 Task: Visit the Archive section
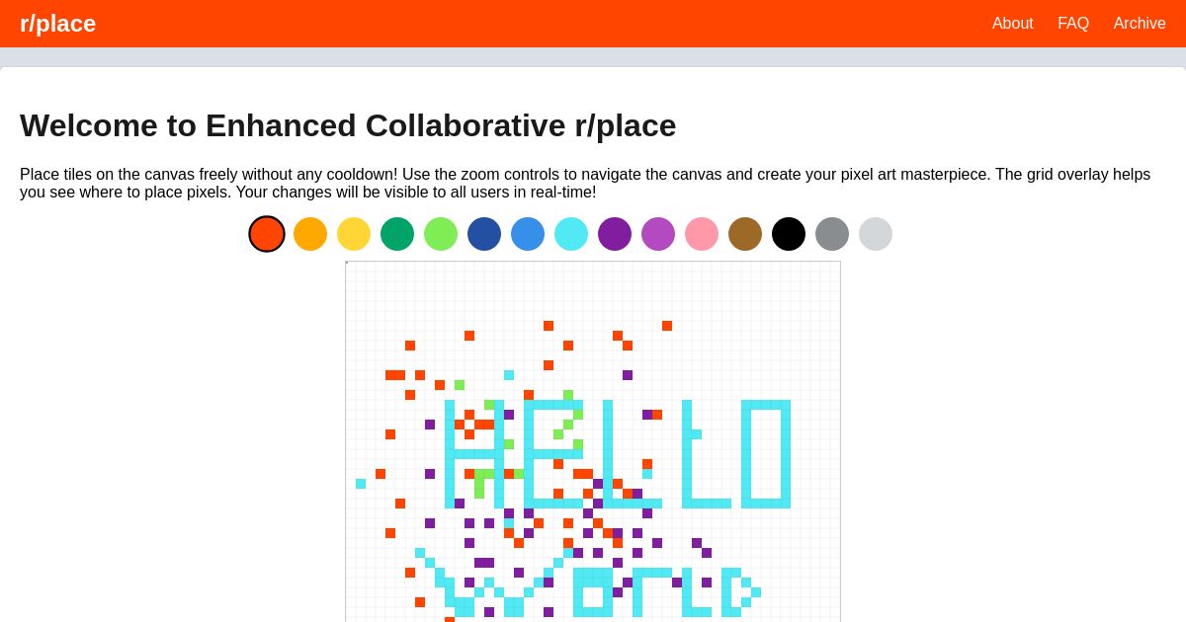(1140, 24)
